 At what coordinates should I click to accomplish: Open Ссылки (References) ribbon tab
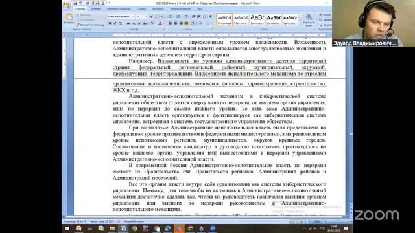pos(141,9)
